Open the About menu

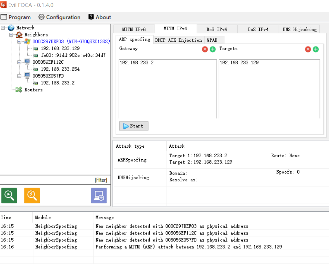[100, 17]
